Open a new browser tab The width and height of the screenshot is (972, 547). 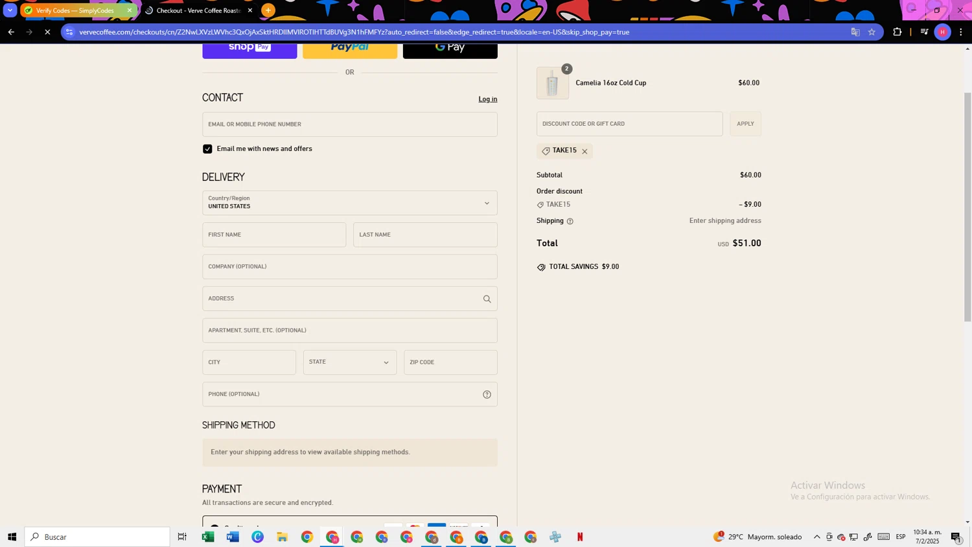coord(268,10)
